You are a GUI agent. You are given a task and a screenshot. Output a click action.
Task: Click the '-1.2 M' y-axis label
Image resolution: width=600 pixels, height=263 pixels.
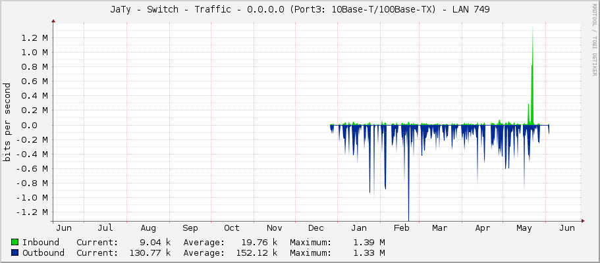click(32, 212)
